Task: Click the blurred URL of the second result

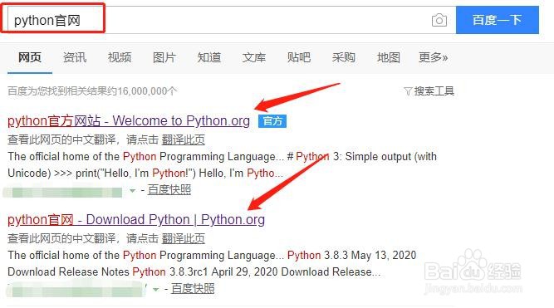Action: click(x=76, y=291)
